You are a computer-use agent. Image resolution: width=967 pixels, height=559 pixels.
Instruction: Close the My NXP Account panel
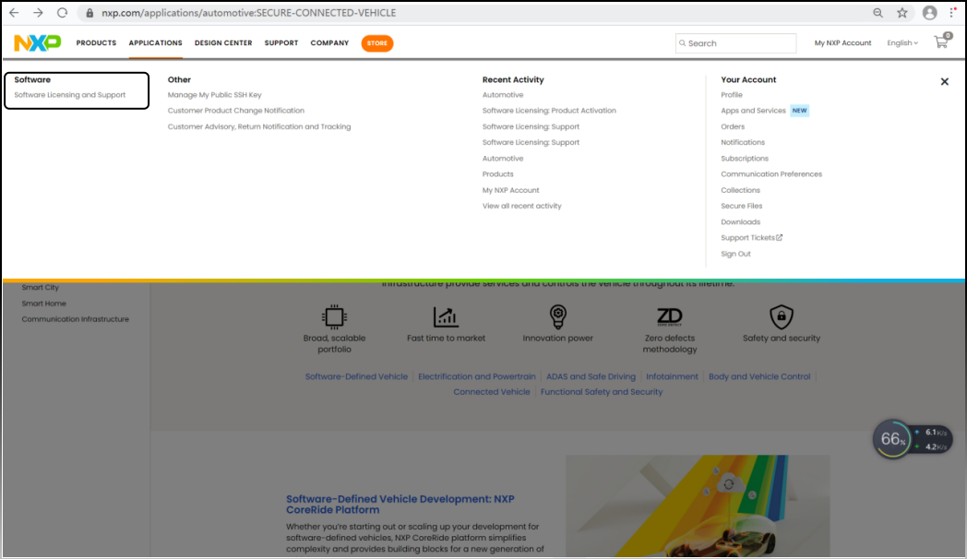(944, 82)
